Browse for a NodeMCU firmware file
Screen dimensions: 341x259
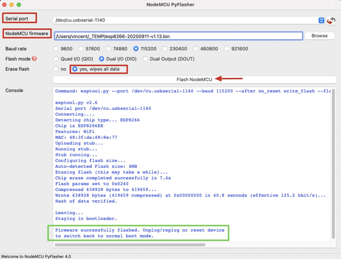tap(319, 36)
